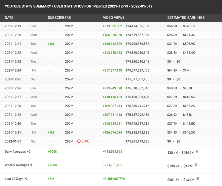Click earnings $26.3K - $421.3K
This screenshot has width=222, height=186.
coord(181,35)
